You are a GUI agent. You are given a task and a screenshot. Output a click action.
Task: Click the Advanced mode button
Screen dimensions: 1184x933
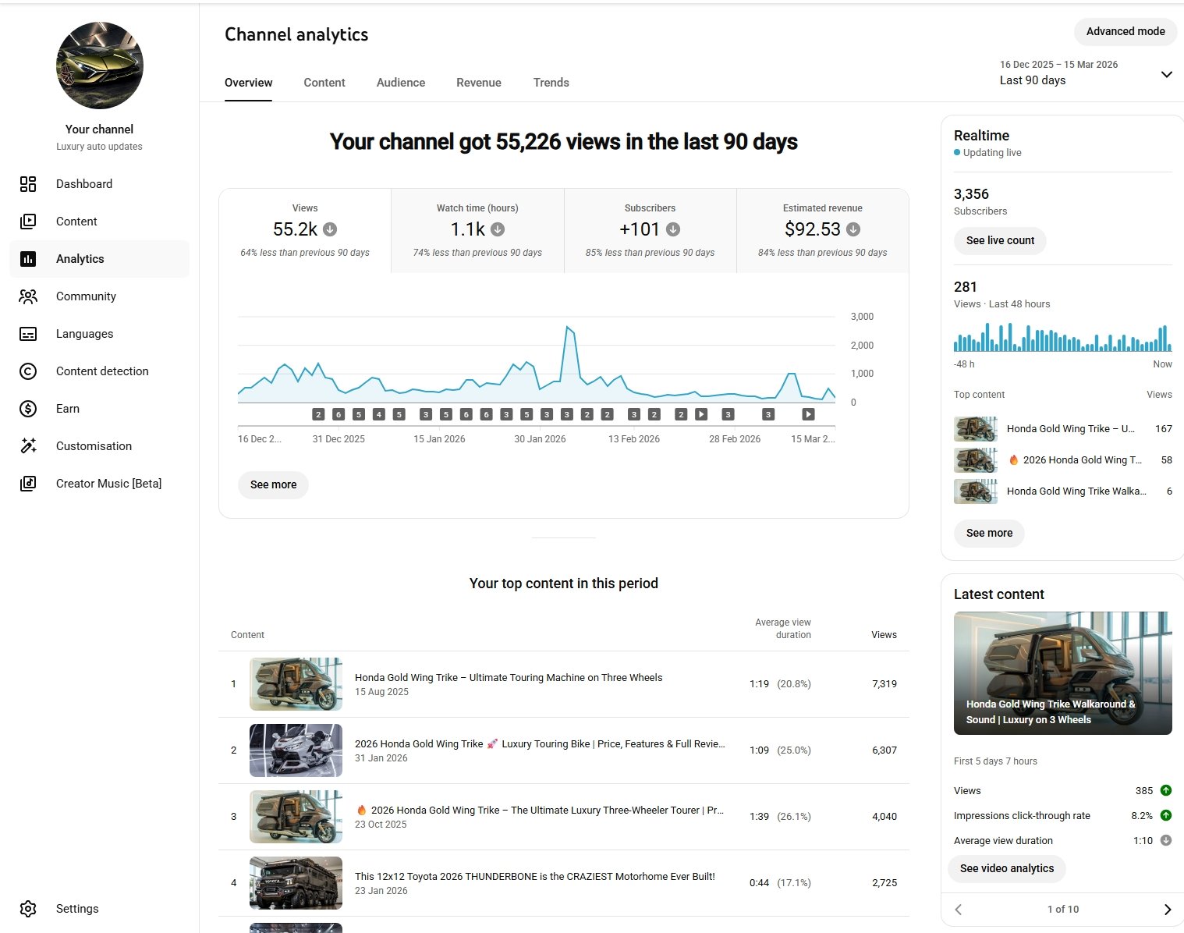pyautogui.click(x=1125, y=31)
